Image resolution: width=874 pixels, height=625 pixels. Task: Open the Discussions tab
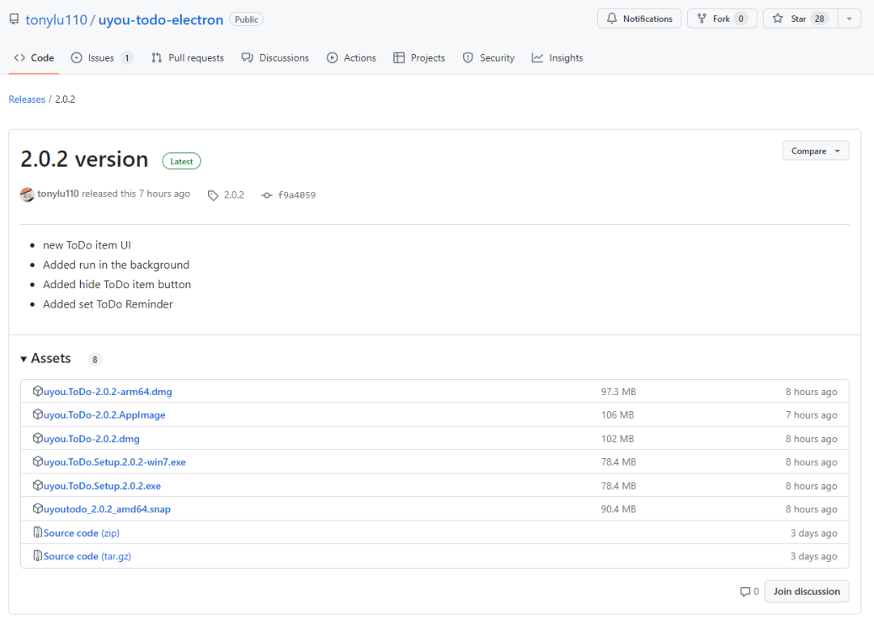tap(275, 58)
